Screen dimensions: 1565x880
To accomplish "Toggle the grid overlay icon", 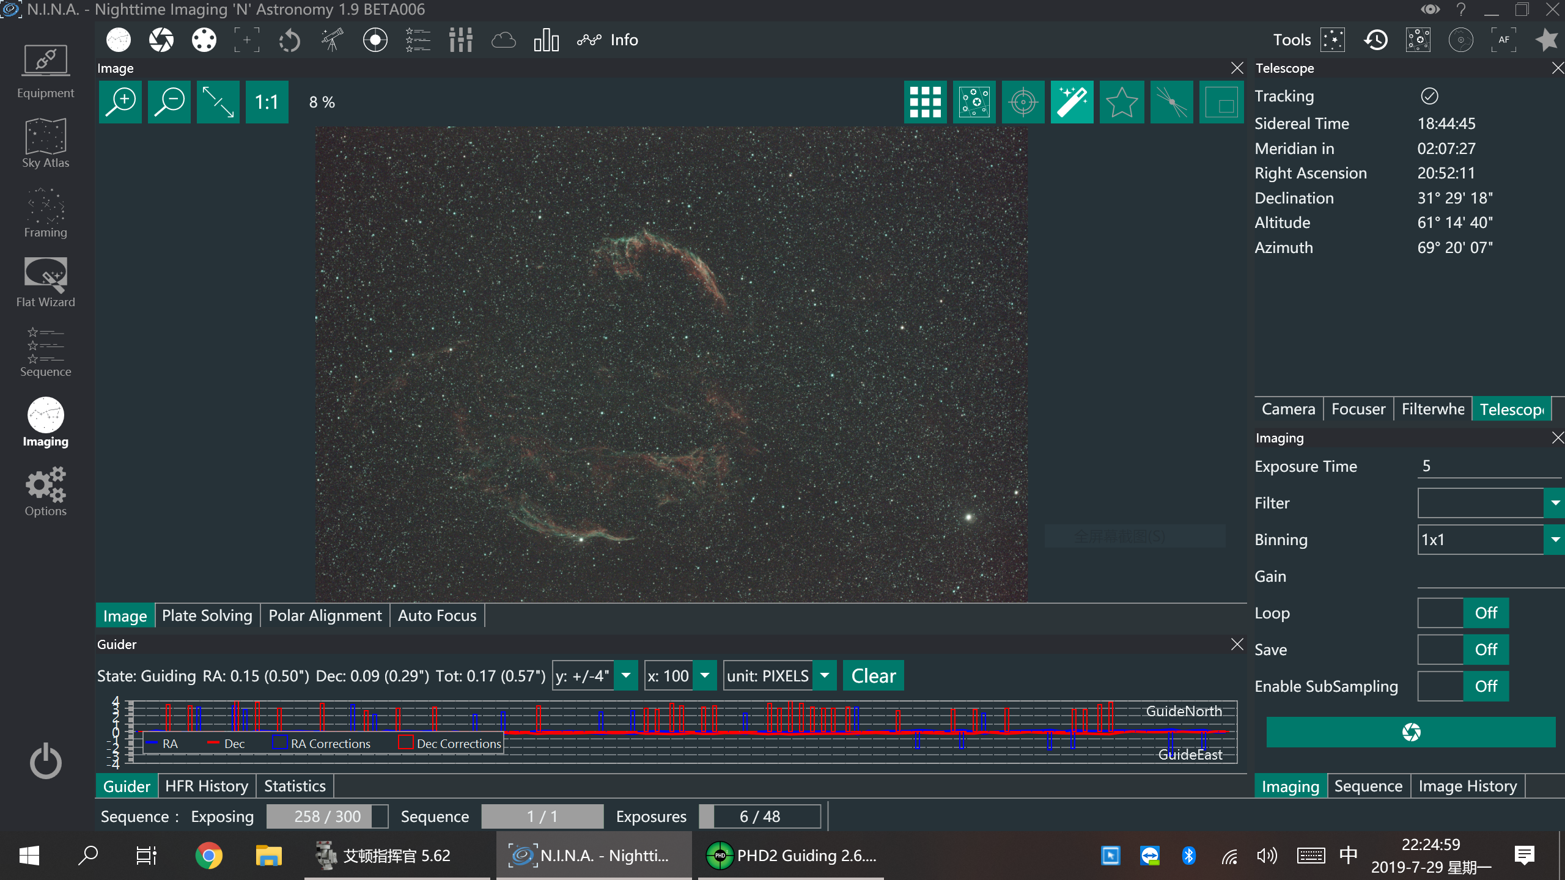I will [x=926, y=102].
